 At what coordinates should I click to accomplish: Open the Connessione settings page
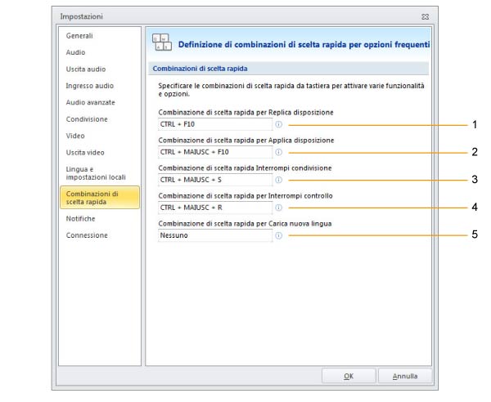coord(87,235)
